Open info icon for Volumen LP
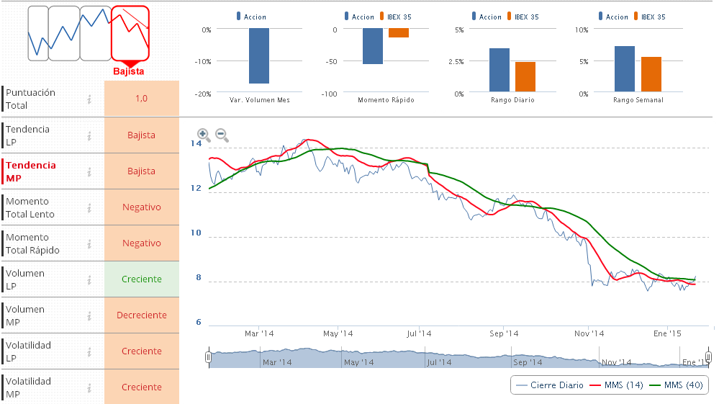This screenshot has height=404, width=719. point(89,279)
